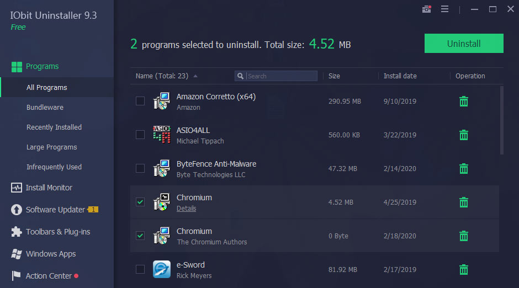Click the Software Updater badge showing 1
The image size is (519, 288).
coord(93,210)
